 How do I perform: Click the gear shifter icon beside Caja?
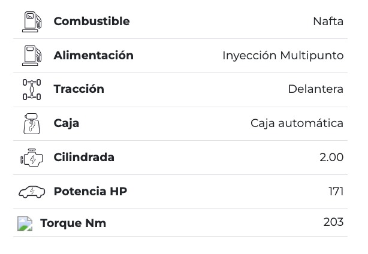[x=32, y=123]
